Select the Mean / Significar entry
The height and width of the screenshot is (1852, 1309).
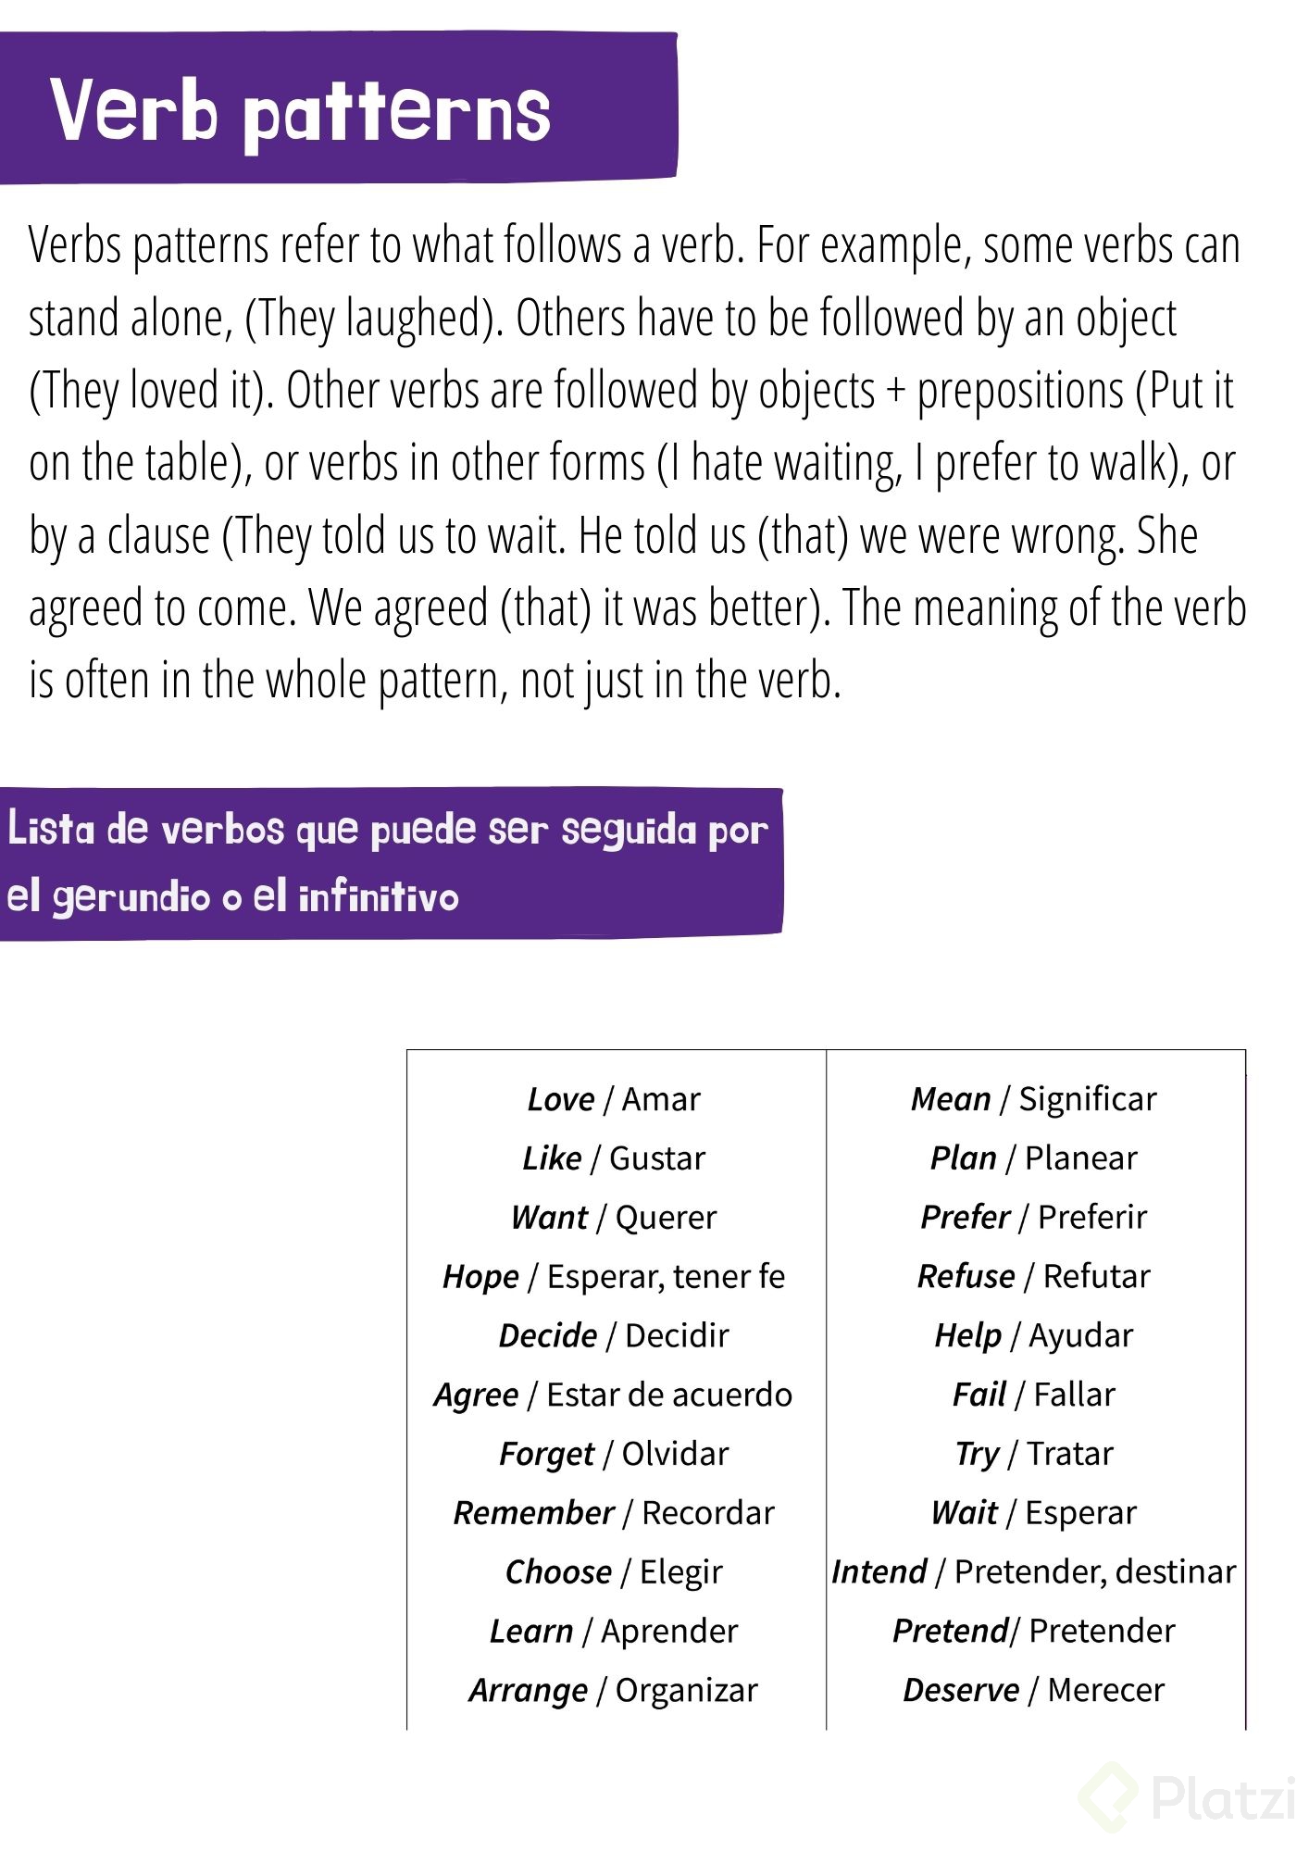point(1034,1099)
